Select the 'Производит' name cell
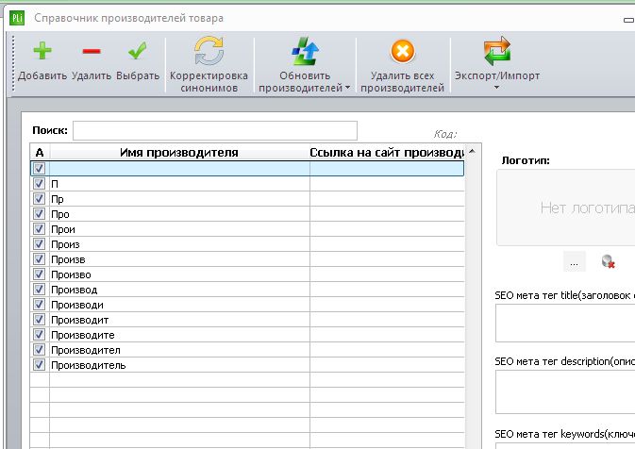 [179, 320]
